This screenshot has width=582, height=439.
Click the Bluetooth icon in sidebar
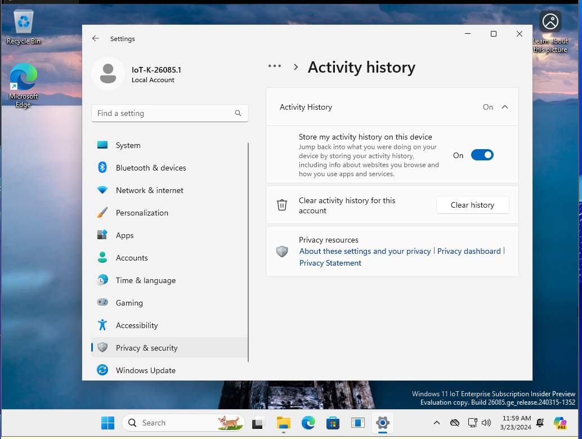coord(102,167)
